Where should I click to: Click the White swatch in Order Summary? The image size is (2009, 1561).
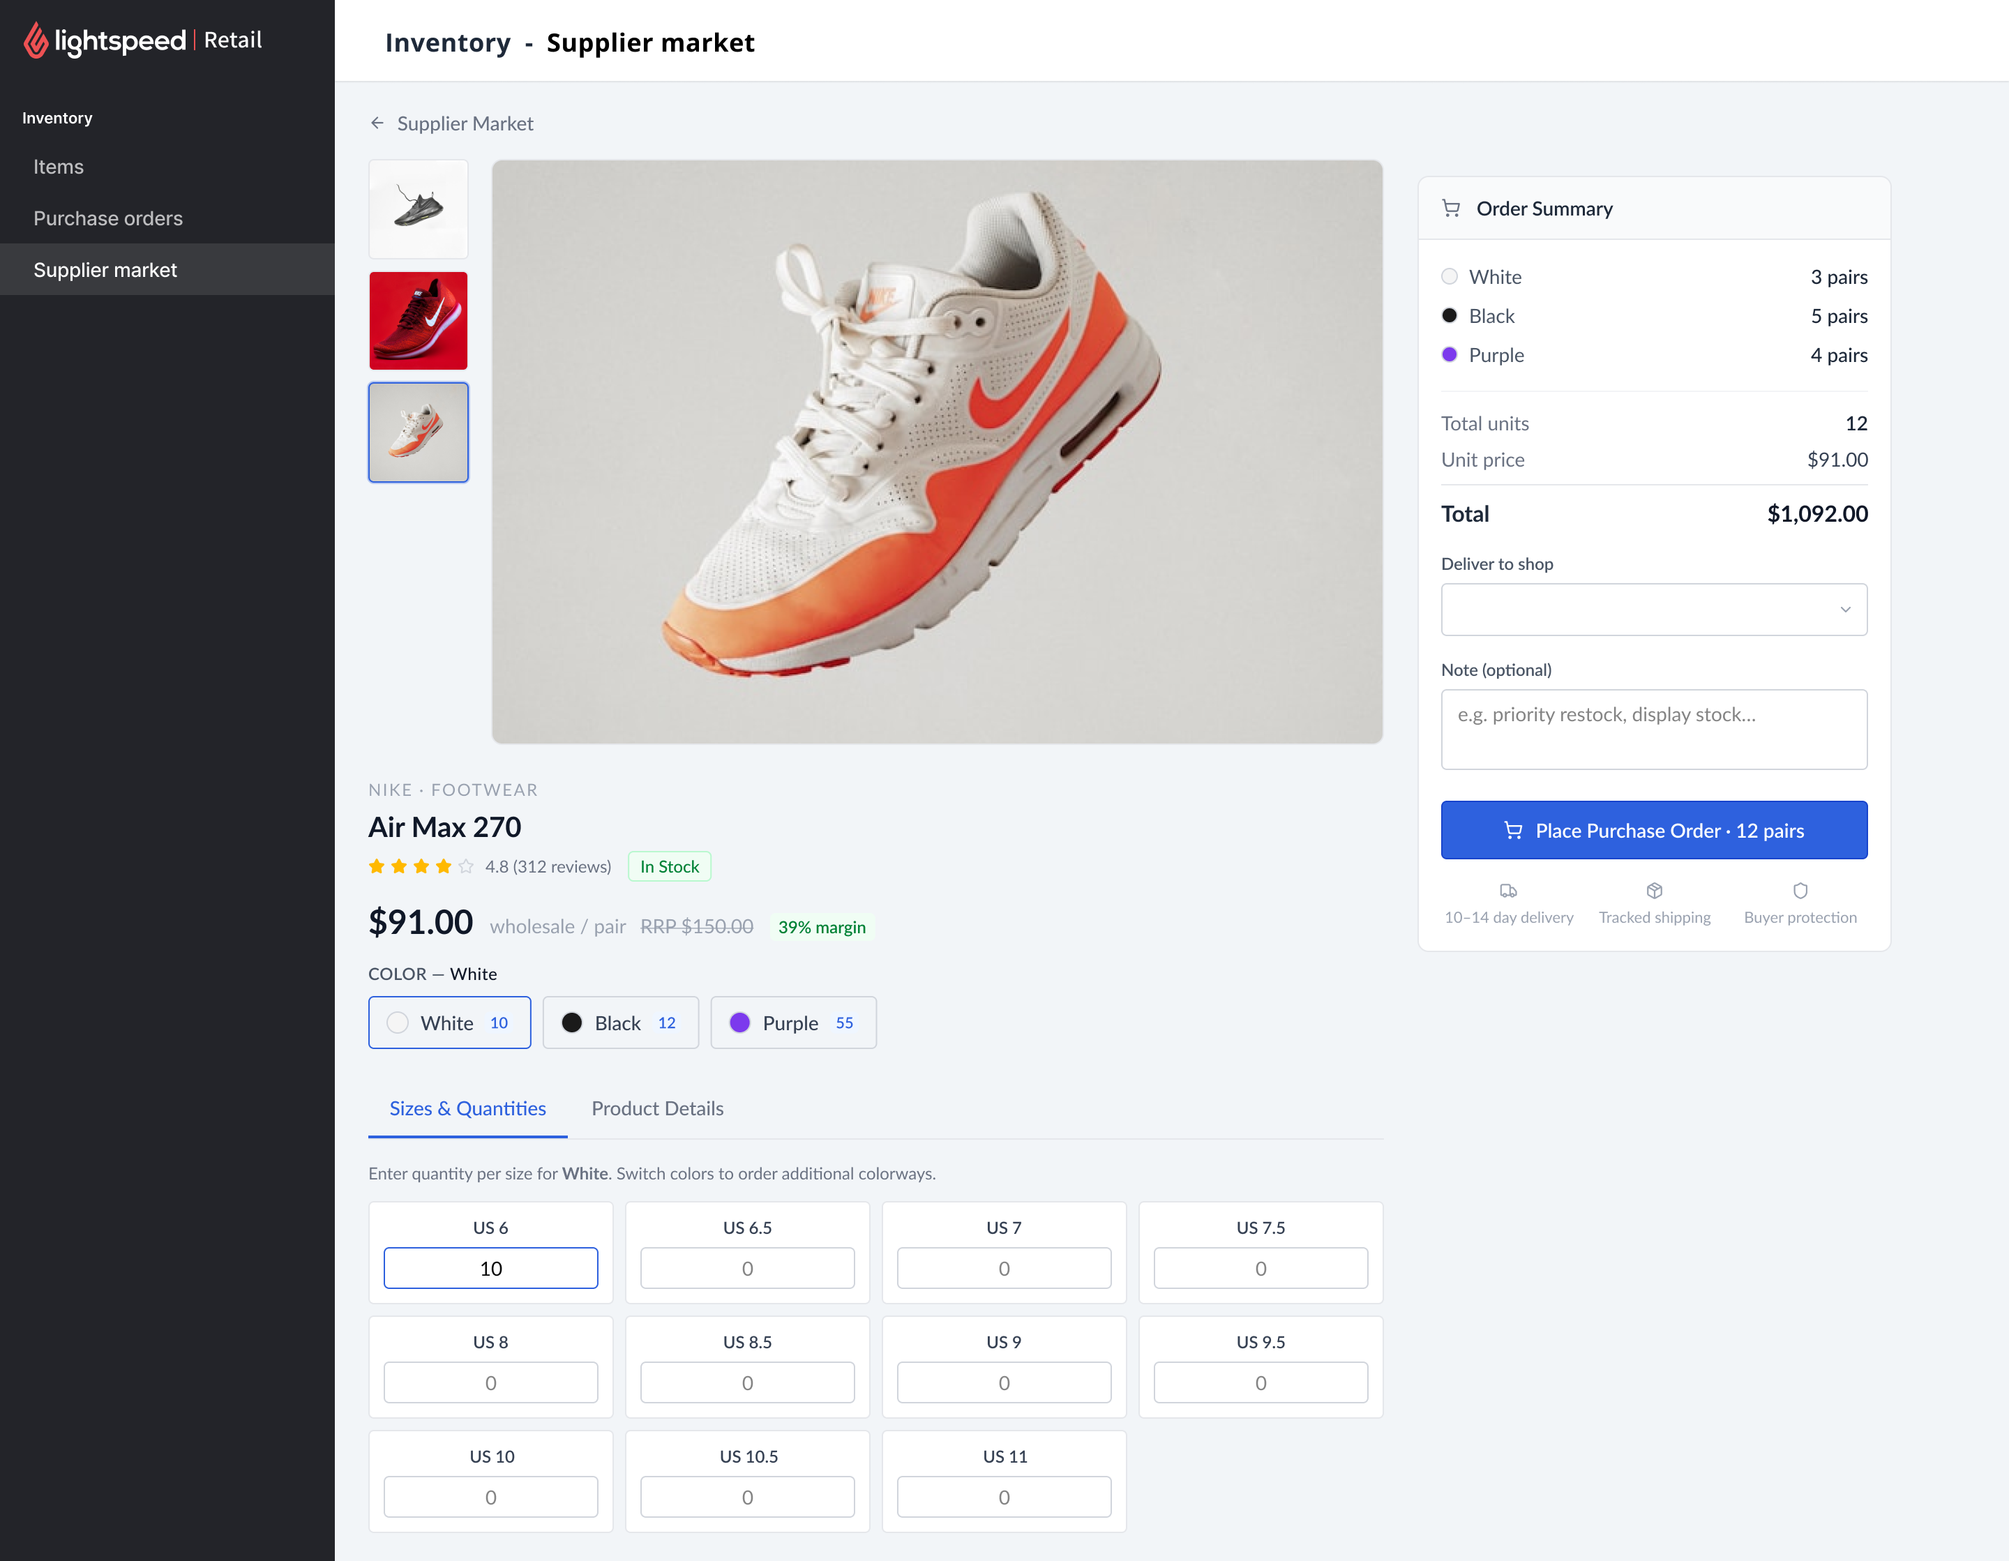pos(1450,276)
